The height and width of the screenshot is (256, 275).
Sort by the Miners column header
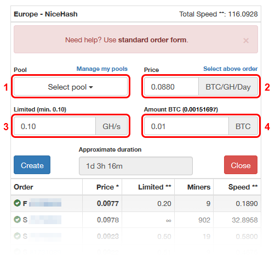pos(199,187)
